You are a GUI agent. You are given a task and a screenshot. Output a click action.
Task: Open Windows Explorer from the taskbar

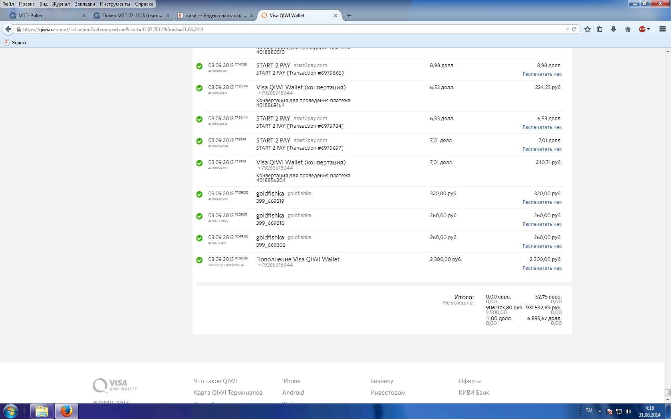[42, 411]
